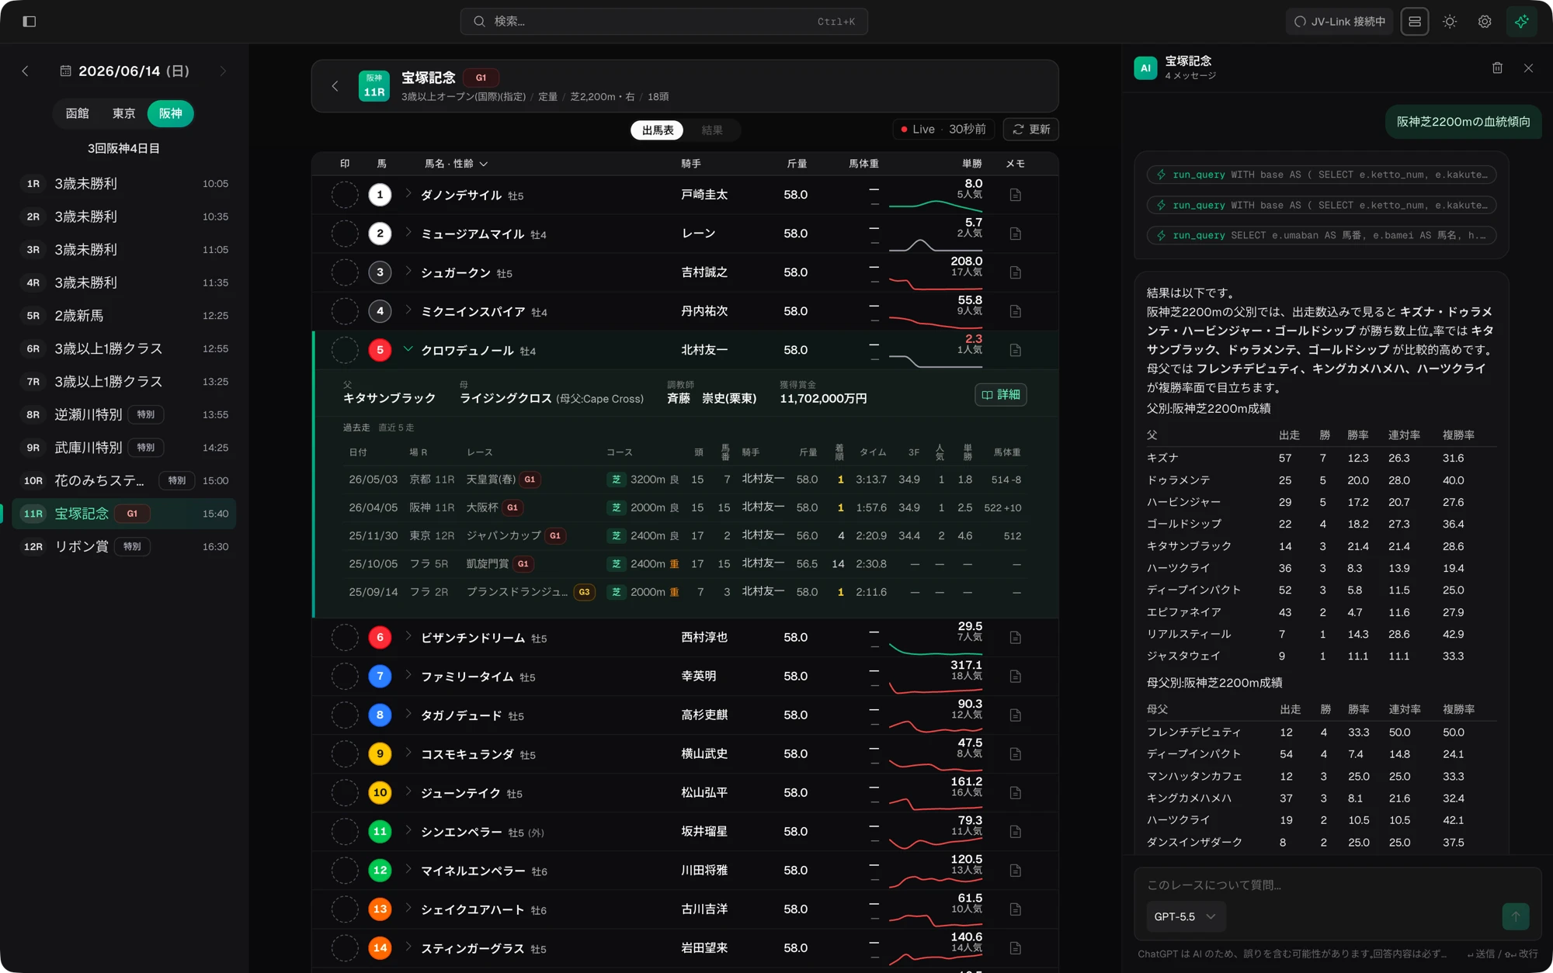
Task: Open 10R 花のみちステ race
Action: point(124,481)
